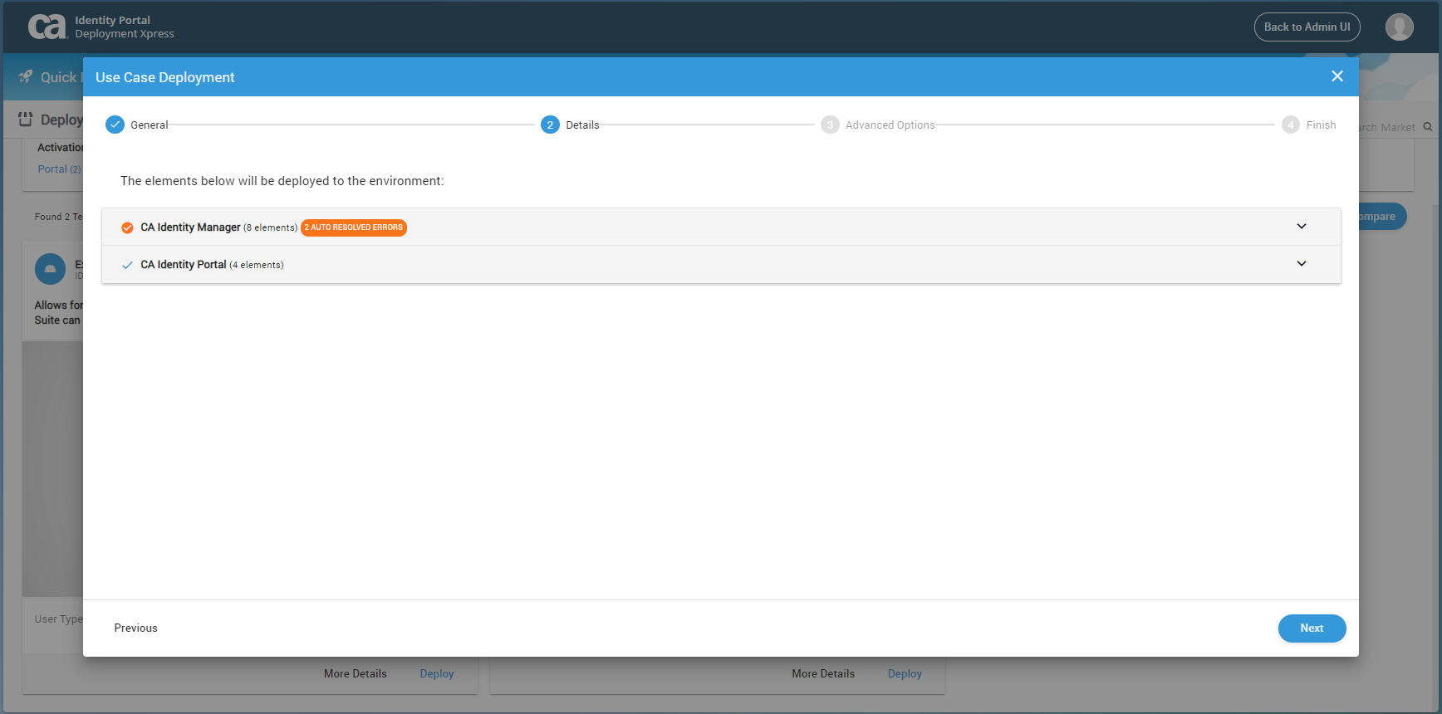The width and height of the screenshot is (1442, 714).
Task: Go back with the Previous button
Action: 135,628
